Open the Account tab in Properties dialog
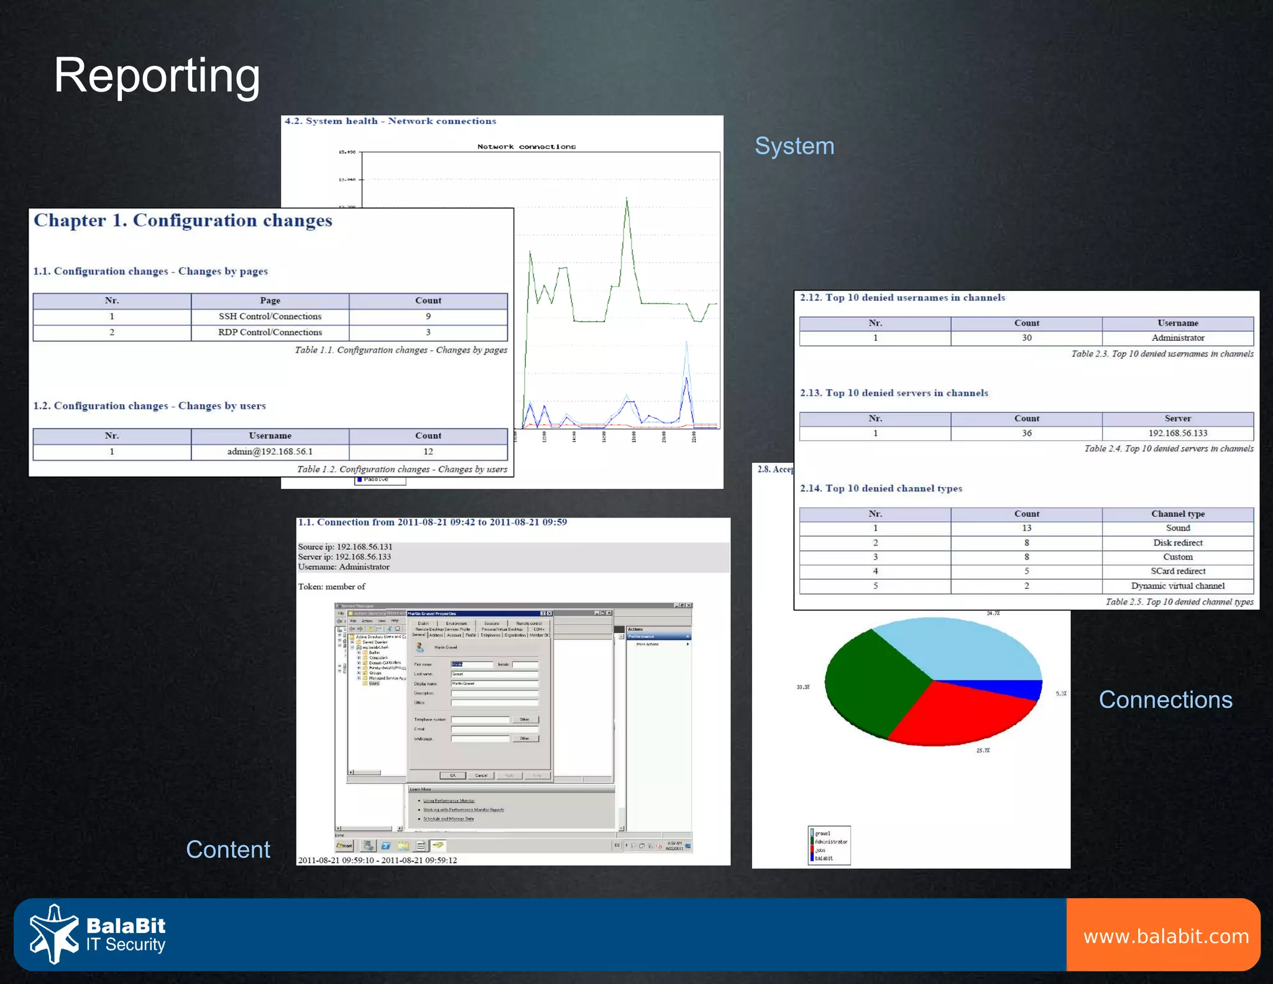 point(454,635)
